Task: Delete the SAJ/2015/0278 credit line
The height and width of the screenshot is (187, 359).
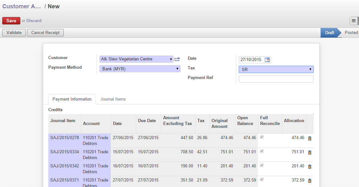Action: tap(309, 138)
